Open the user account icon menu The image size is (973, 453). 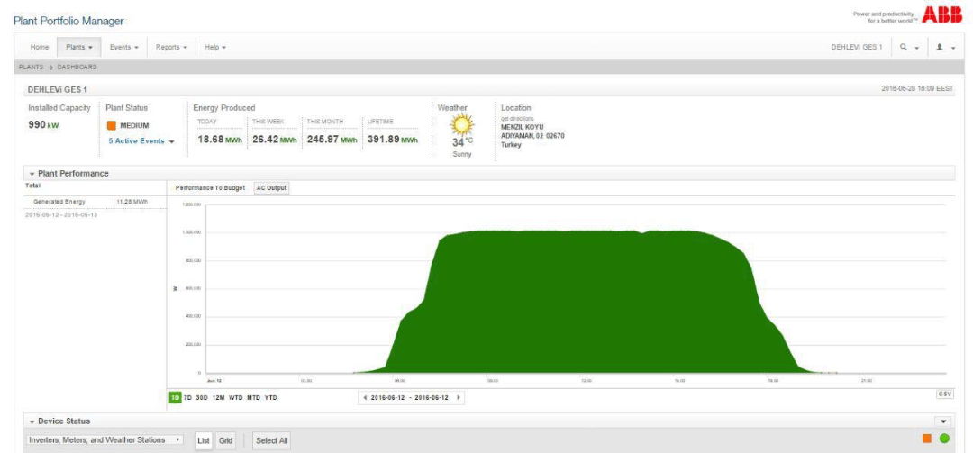click(x=940, y=47)
